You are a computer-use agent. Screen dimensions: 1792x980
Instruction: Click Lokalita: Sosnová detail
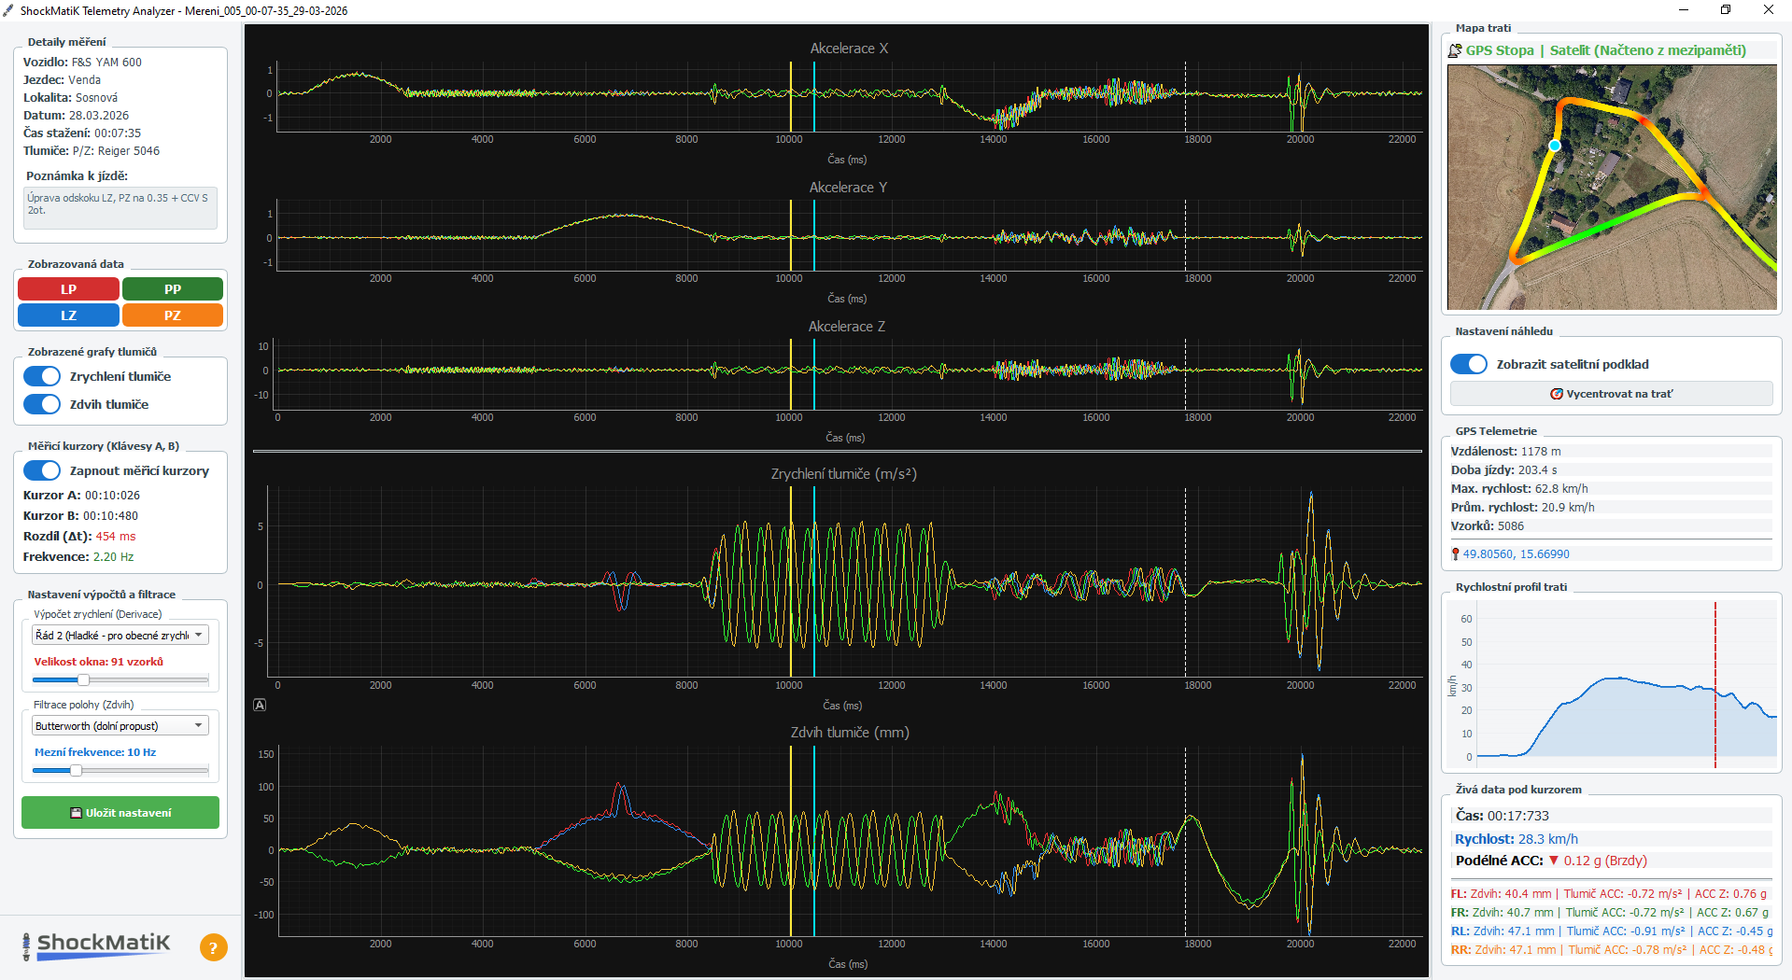click(x=70, y=98)
